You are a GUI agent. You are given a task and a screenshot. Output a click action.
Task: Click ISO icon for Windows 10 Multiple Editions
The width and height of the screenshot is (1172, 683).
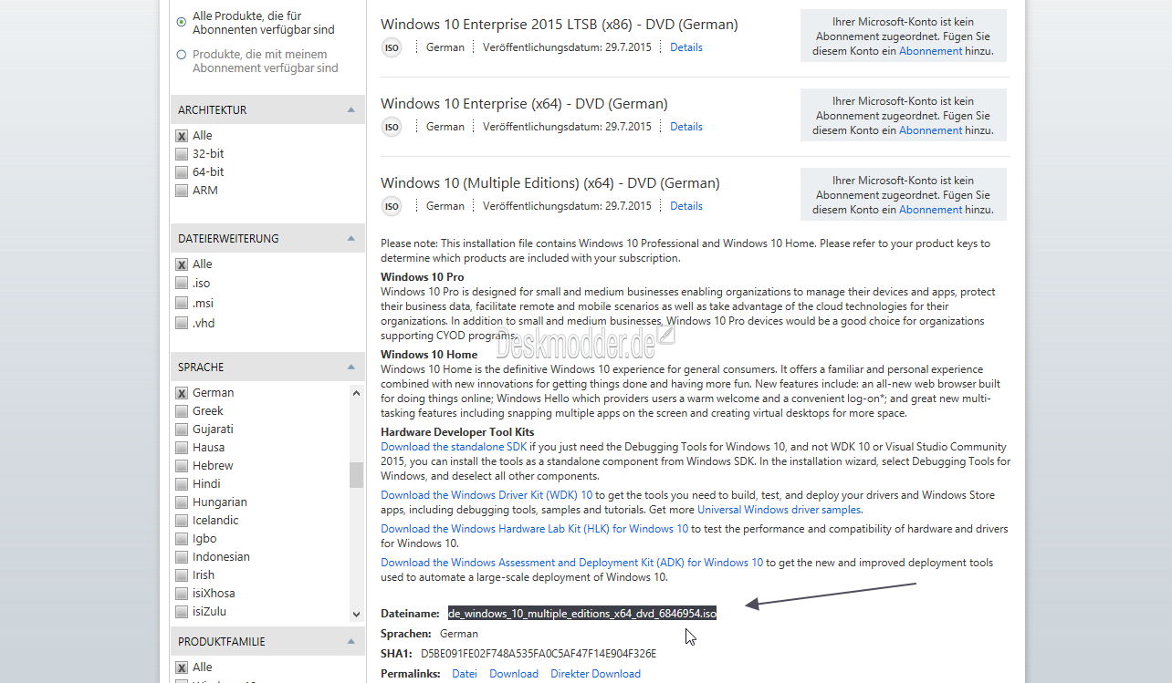(392, 206)
